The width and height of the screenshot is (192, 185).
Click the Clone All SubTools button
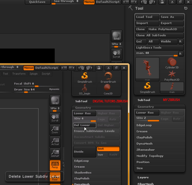[x=160, y=35]
